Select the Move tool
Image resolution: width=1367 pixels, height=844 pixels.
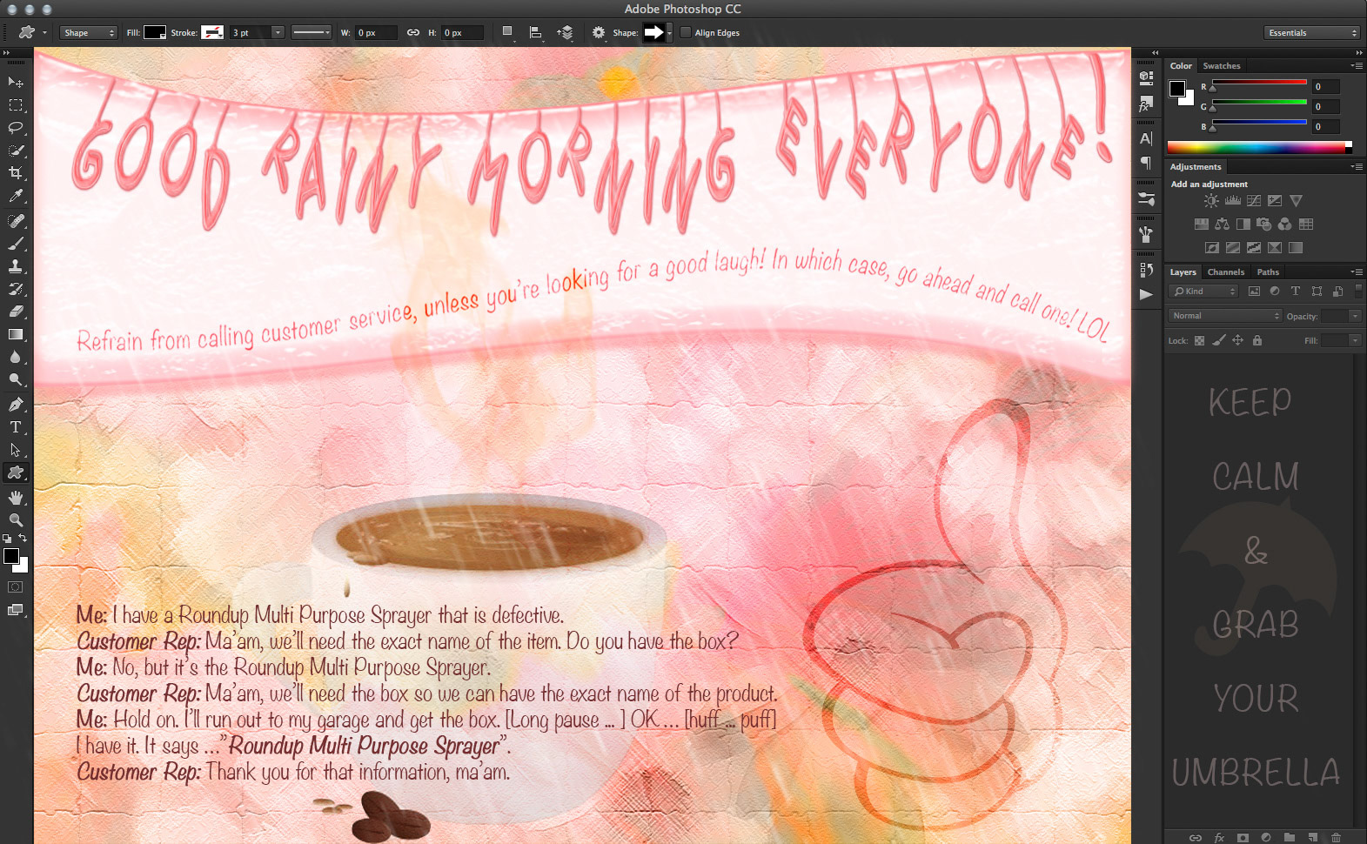[15, 82]
